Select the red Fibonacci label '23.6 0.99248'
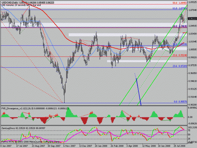The height and width of the screenshot is (148, 197). [180, 55]
